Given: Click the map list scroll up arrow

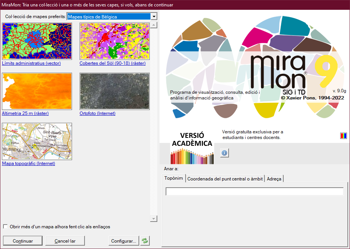Looking at the screenshot, I should pos(154,25).
